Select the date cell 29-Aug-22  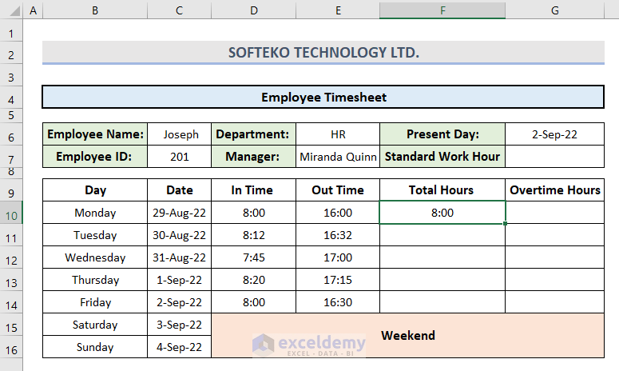point(179,213)
